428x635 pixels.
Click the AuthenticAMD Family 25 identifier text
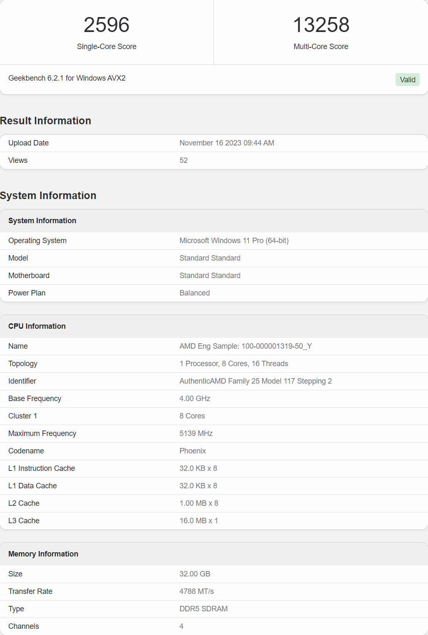pos(255,381)
